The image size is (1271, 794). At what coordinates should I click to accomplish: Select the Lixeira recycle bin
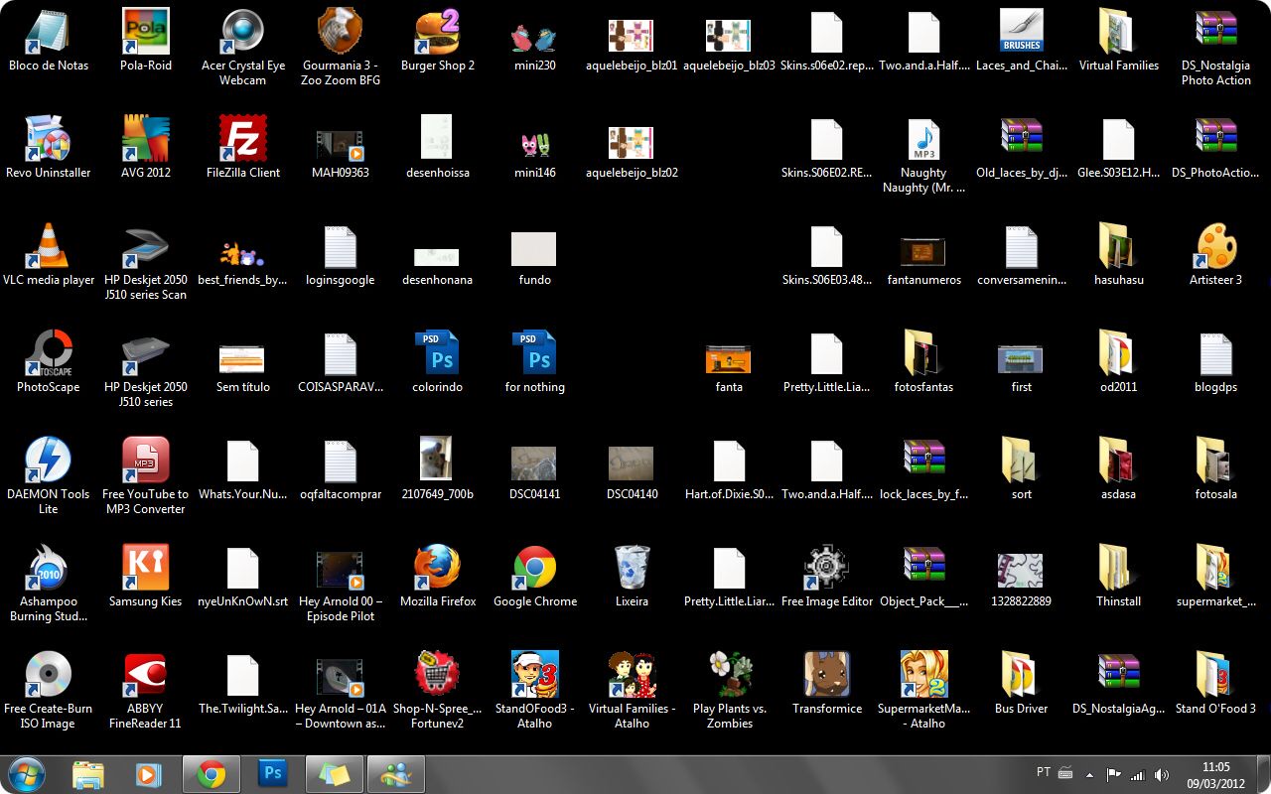point(632,569)
